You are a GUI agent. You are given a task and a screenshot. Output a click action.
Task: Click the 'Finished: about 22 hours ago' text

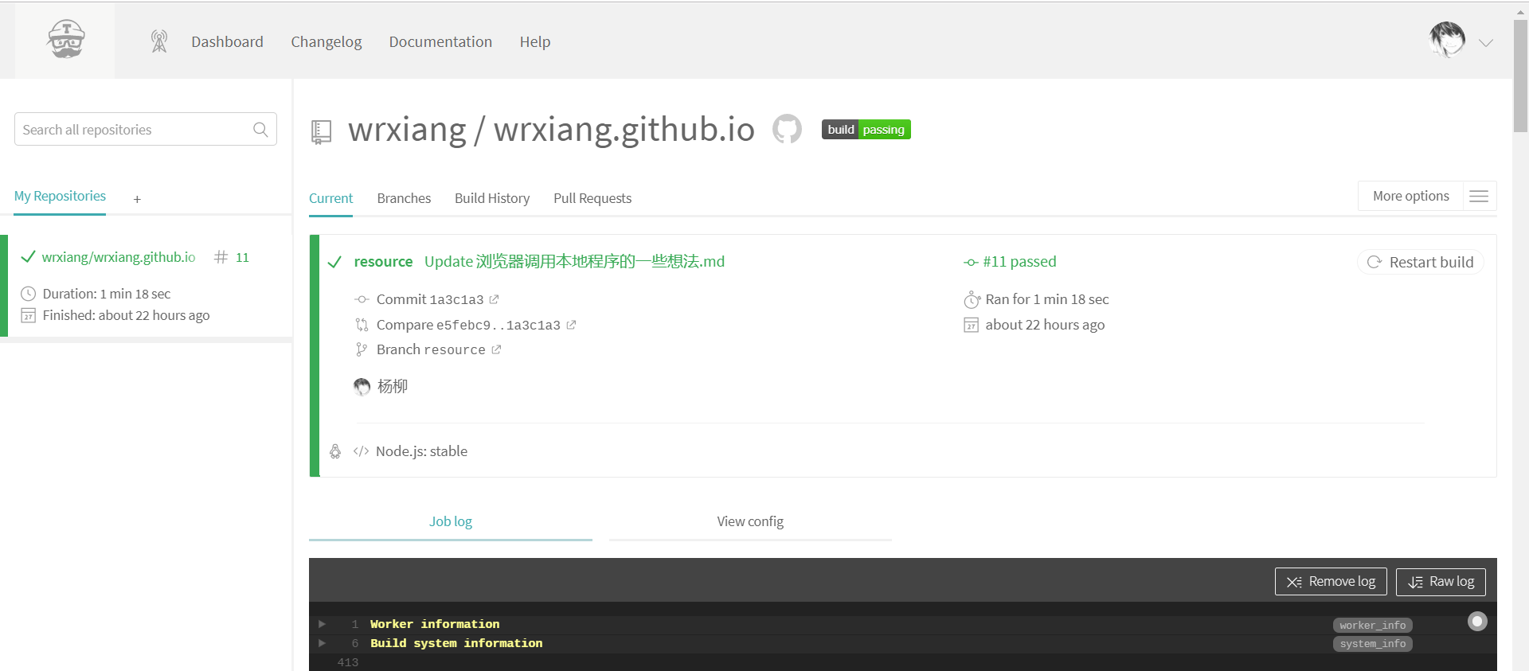pyautogui.click(x=127, y=315)
